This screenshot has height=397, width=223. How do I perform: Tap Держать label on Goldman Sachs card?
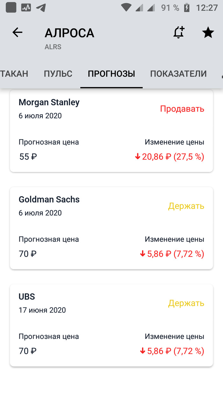[186, 206]
